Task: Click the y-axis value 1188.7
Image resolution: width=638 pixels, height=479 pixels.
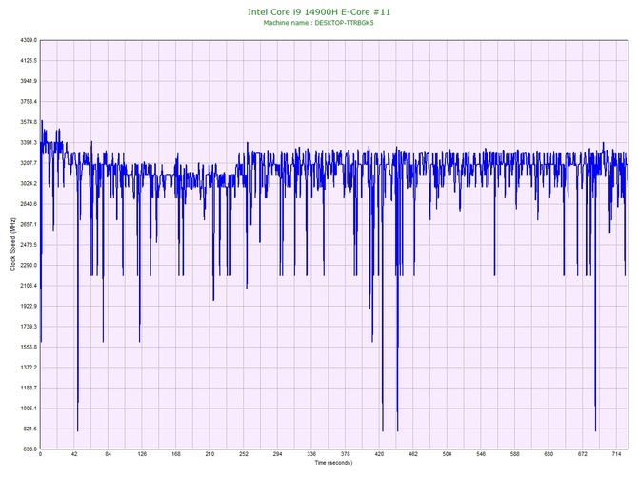Action: (x=29, y=388)
